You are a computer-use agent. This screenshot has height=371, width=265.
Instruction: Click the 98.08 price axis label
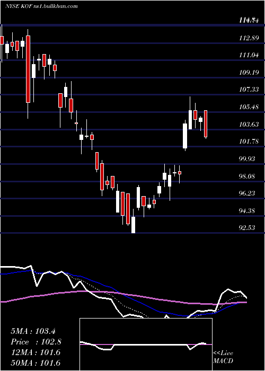click(x=248, y=176)
